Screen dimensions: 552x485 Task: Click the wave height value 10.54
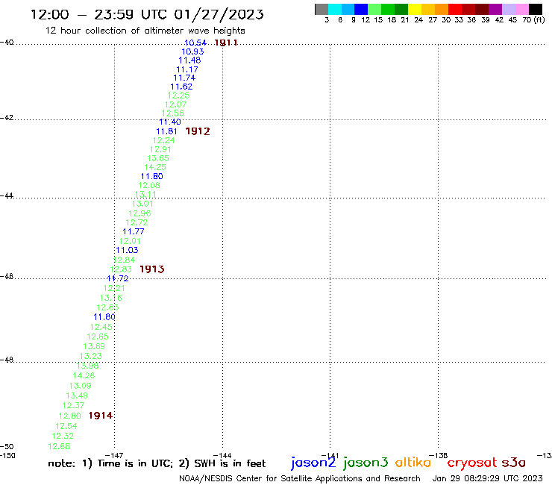[x=195, y=43]
